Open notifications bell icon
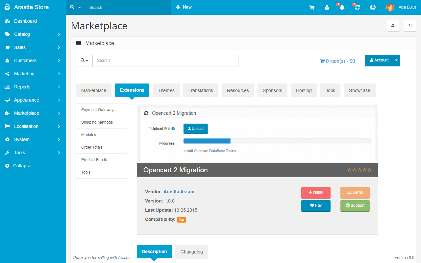421x263 pixels. click(x=342, y=7)
